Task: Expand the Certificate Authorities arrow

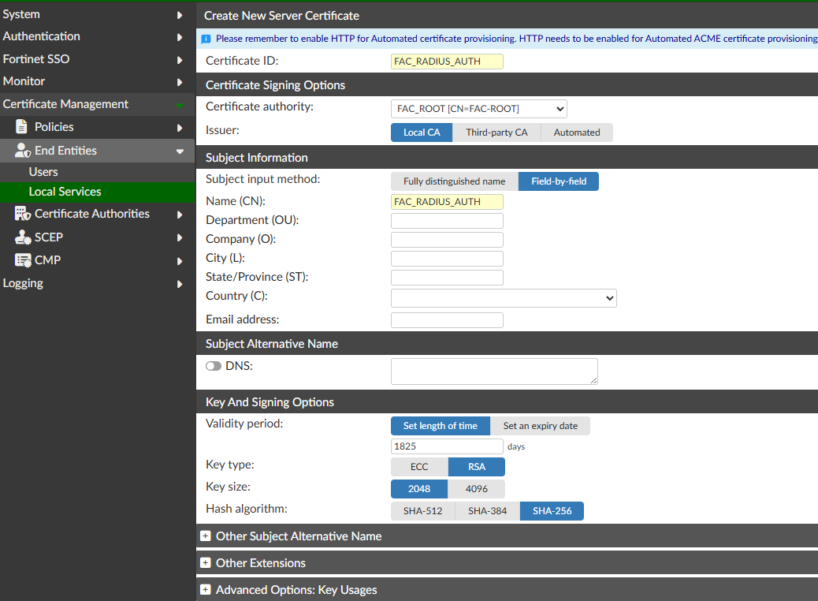Action: (180, 215)
